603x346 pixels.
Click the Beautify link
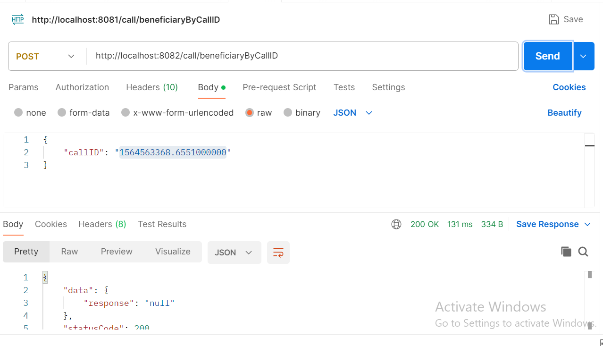(564, 113)
